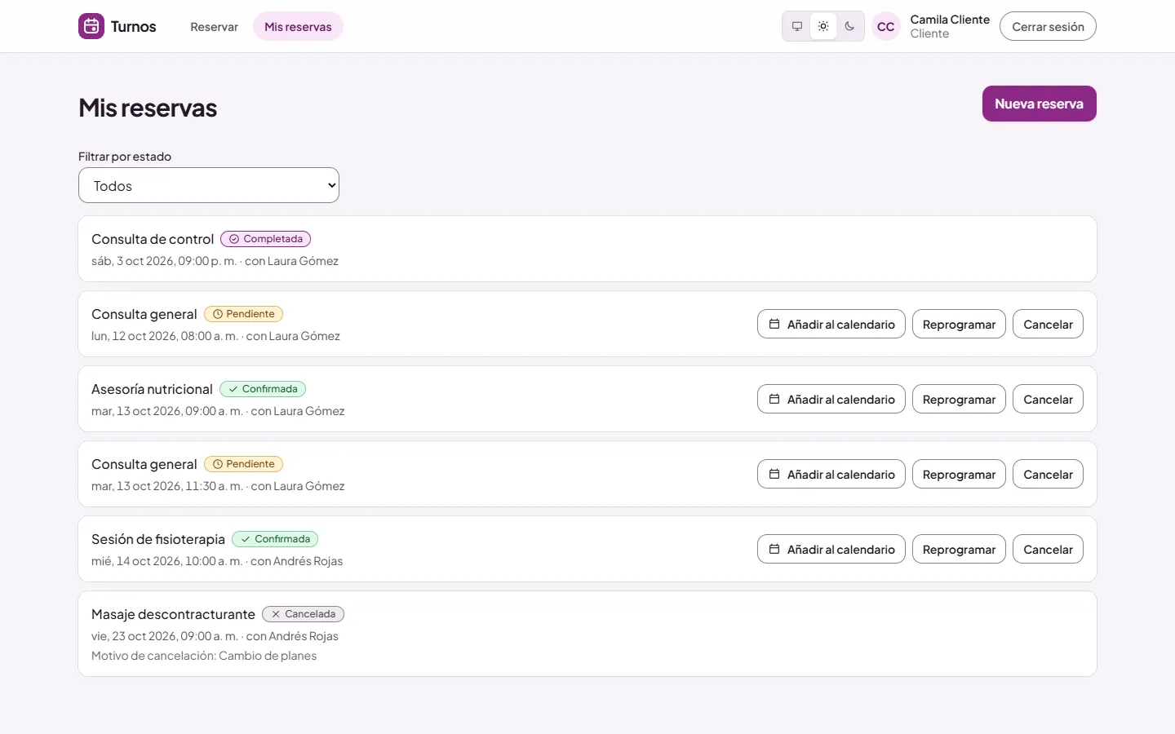Open the Mis reservas tab
This screenshot has width=1175, height=734.
[298, 26]
